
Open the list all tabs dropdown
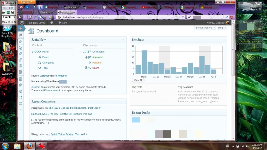(232, 7)
